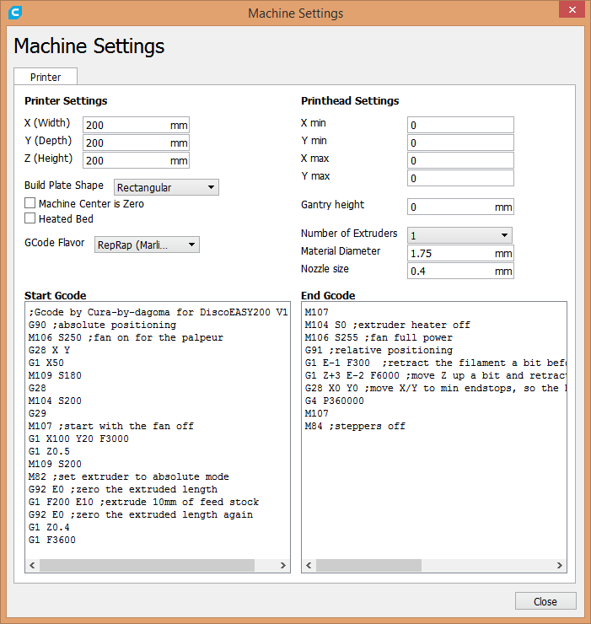Click the End Gcode horizontal scrollbar thumb
The height and width of the screenshot is (624, 591).
click(368, 565)
